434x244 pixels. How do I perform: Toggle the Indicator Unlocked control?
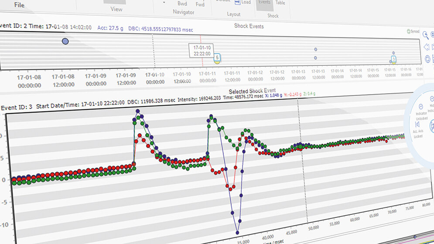(x=421, y=107)
